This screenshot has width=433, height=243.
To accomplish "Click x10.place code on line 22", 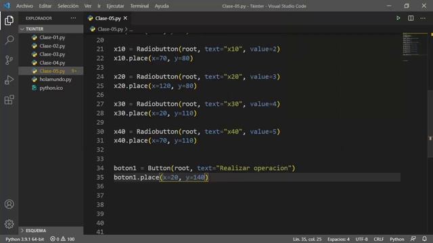I will (154, 58).
